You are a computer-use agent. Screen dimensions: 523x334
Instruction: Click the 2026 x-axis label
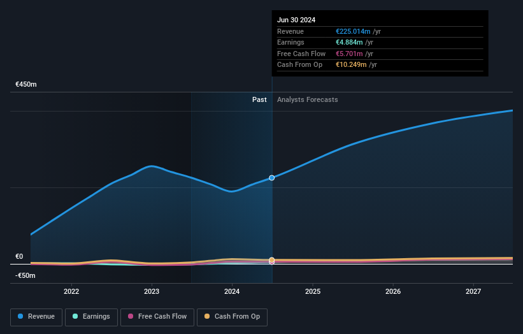[393, 291]
